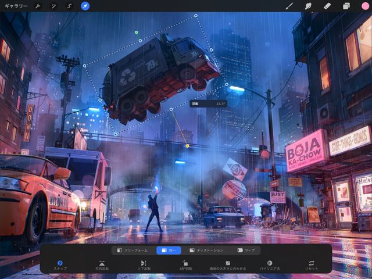Screen dimensions: 372x279
Task: Toggle the Transform arrow tool
Action: pos(85,6)
